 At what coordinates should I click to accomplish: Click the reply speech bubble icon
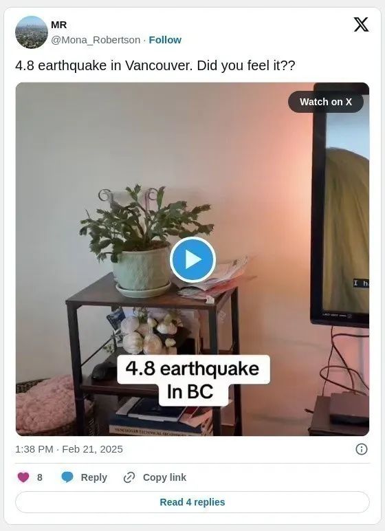(x=67, y=477)
